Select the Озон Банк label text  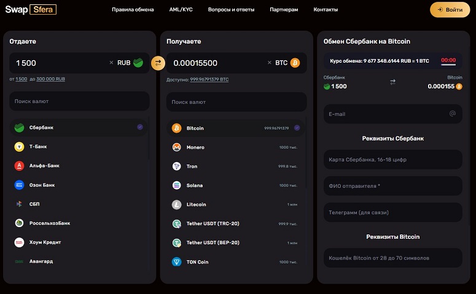coord(42,185)
